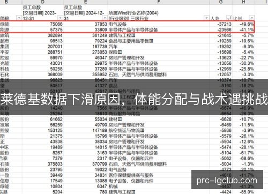Open the sorted 人数 column filter dropdown
Screen dimensions: 268x194
pos(229,18)
